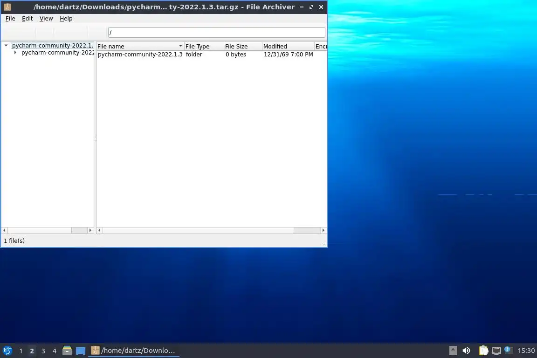Sort by the File Size column header
Screen dimensions: 537x358
pos(243,46)
